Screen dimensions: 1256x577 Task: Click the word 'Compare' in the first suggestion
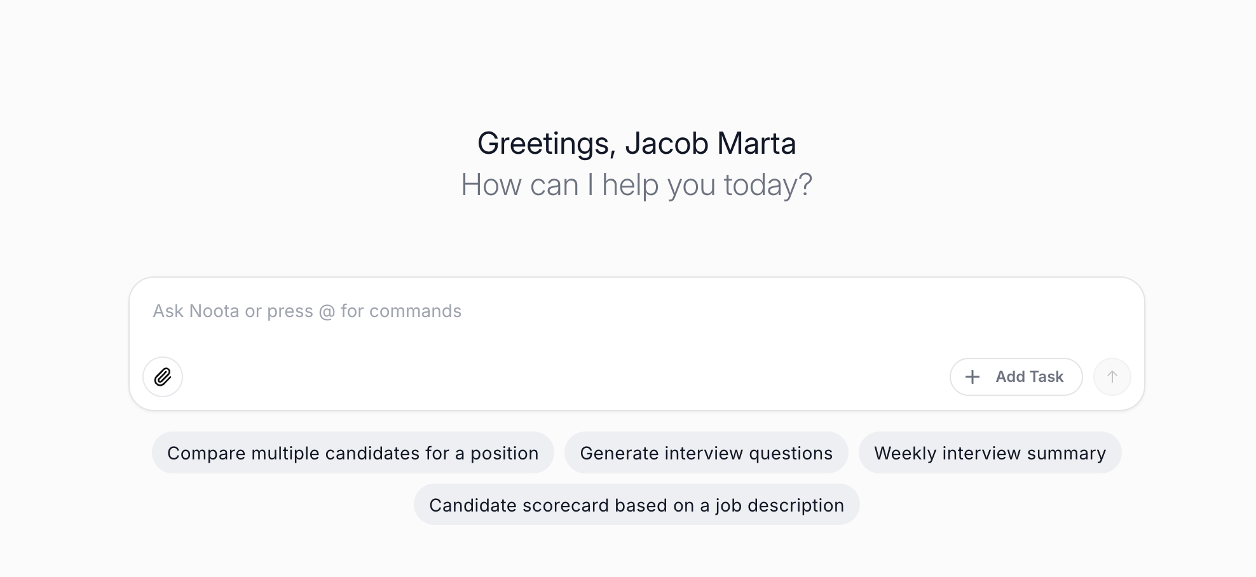(x=206, y=453)
